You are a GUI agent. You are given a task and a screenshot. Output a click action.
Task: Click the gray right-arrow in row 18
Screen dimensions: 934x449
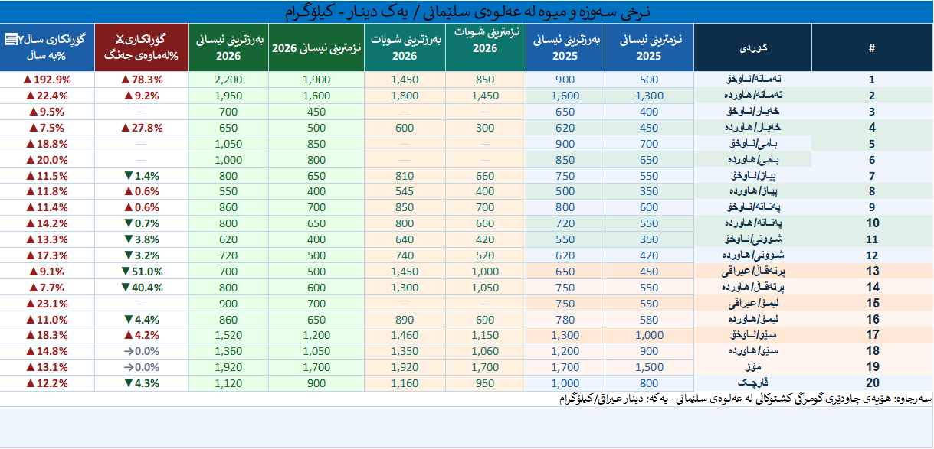coord(127,351)
